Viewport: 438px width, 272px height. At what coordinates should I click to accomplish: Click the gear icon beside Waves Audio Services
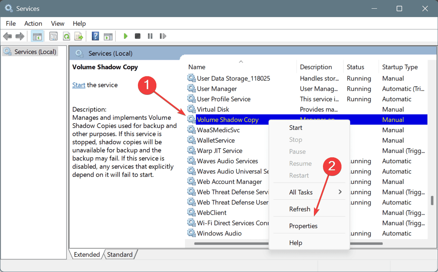(x=191, y=161)
